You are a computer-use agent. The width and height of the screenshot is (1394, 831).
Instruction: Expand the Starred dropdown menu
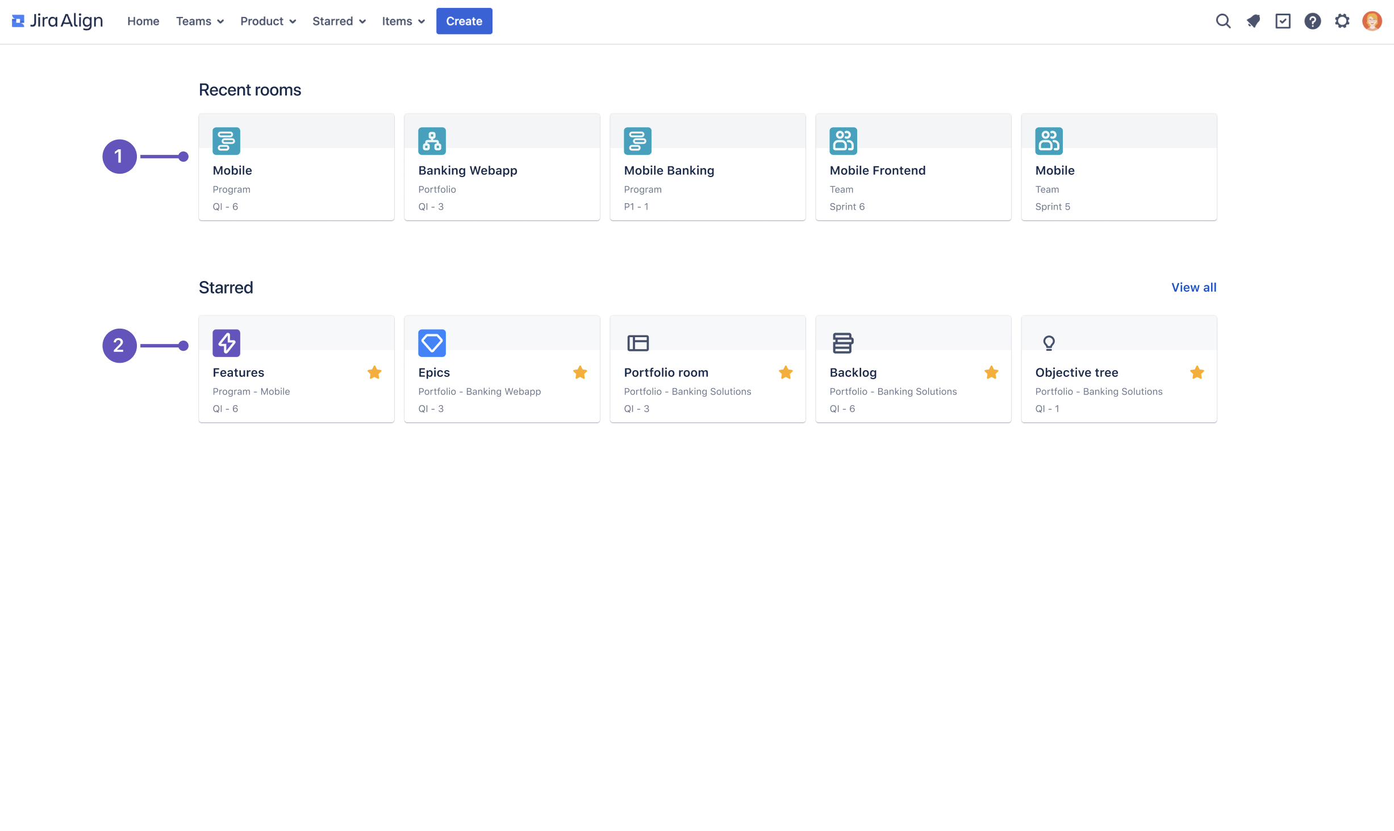[339, 21]
